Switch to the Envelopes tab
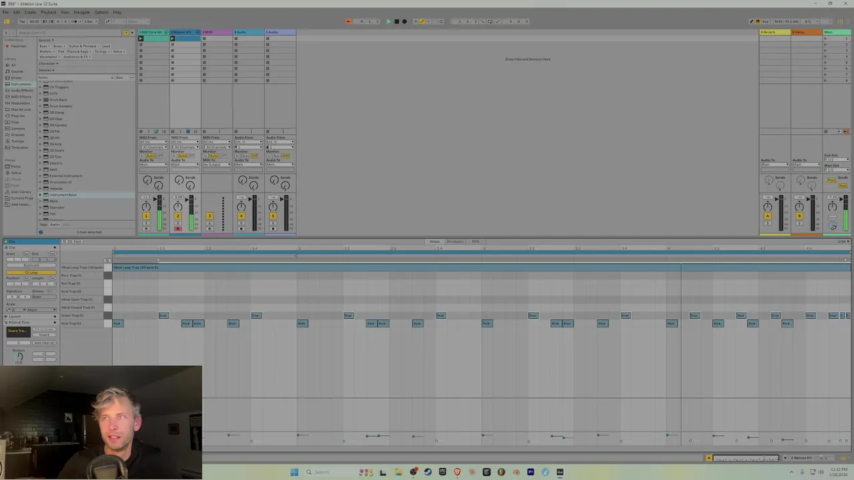Image resolution: width=854 pixels, height=480 pixels. [455, 241]
